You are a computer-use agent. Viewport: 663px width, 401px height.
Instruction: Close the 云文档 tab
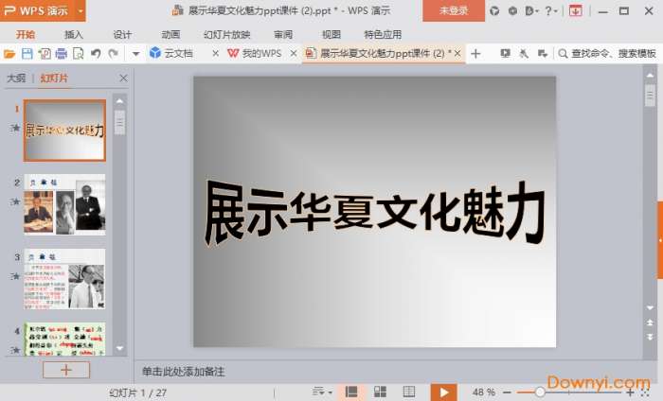(215, 54)
